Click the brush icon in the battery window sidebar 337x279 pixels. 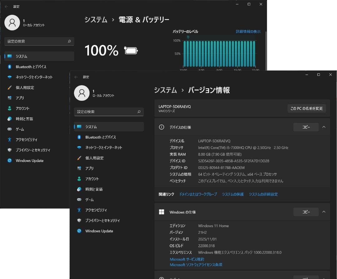(9, 87)
